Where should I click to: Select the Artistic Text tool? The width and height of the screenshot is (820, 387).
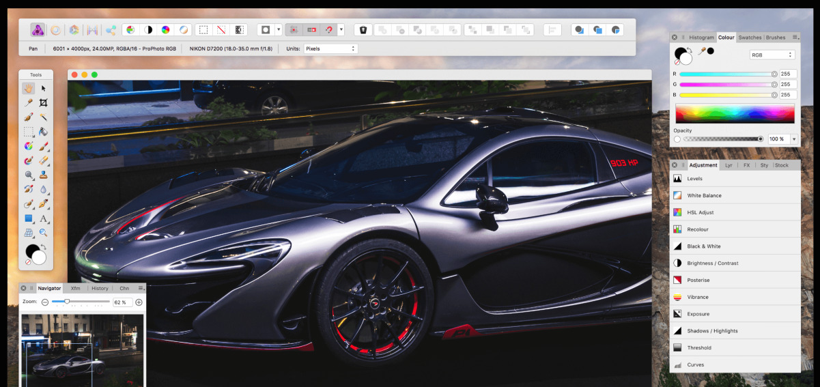click(44, 219)
